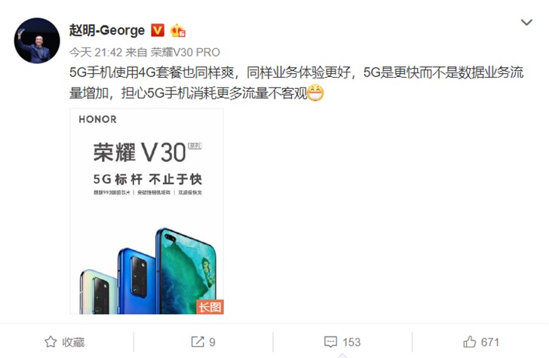Click the repost share icon
Viewport: 549px width, 358px height.
198,342
